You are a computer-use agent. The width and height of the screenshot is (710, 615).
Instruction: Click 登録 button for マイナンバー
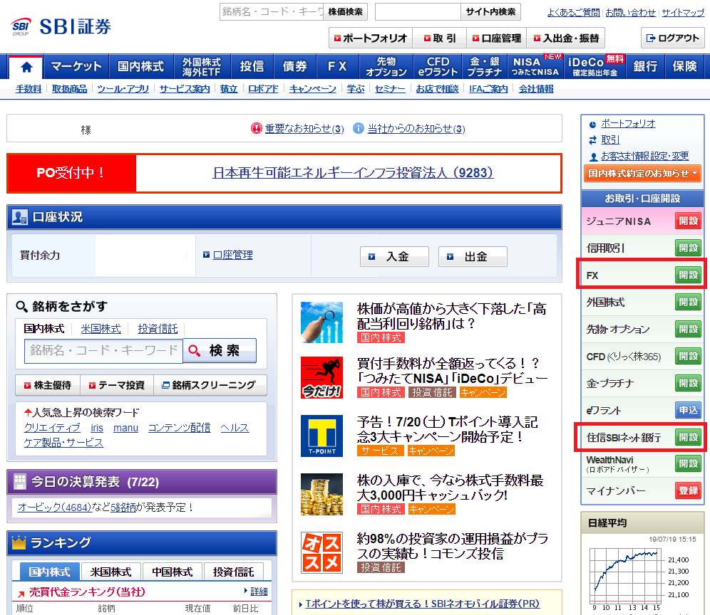689,491
